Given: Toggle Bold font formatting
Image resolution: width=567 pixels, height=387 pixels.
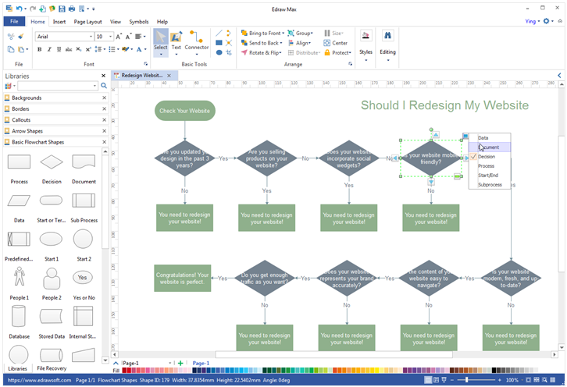Looking at the screenshot, I should coord(39,49).
